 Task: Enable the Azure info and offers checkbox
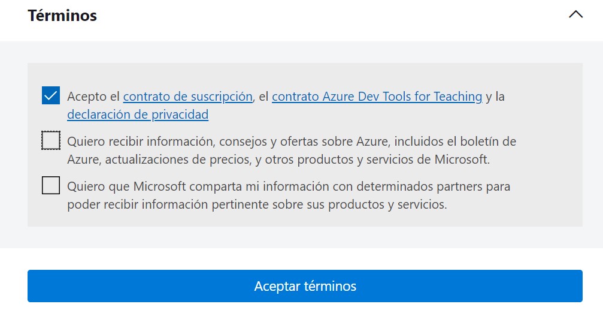(51, 140)
